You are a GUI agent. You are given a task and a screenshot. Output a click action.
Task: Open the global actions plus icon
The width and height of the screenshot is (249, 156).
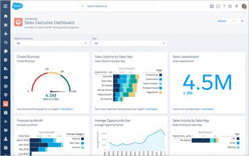pos(212,6)
